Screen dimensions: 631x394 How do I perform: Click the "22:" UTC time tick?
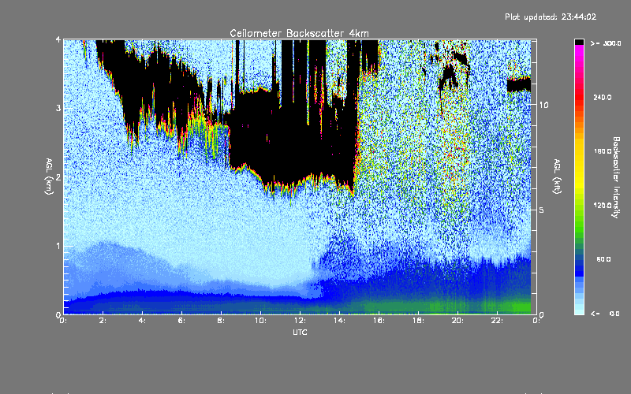(x=498, y=321)
